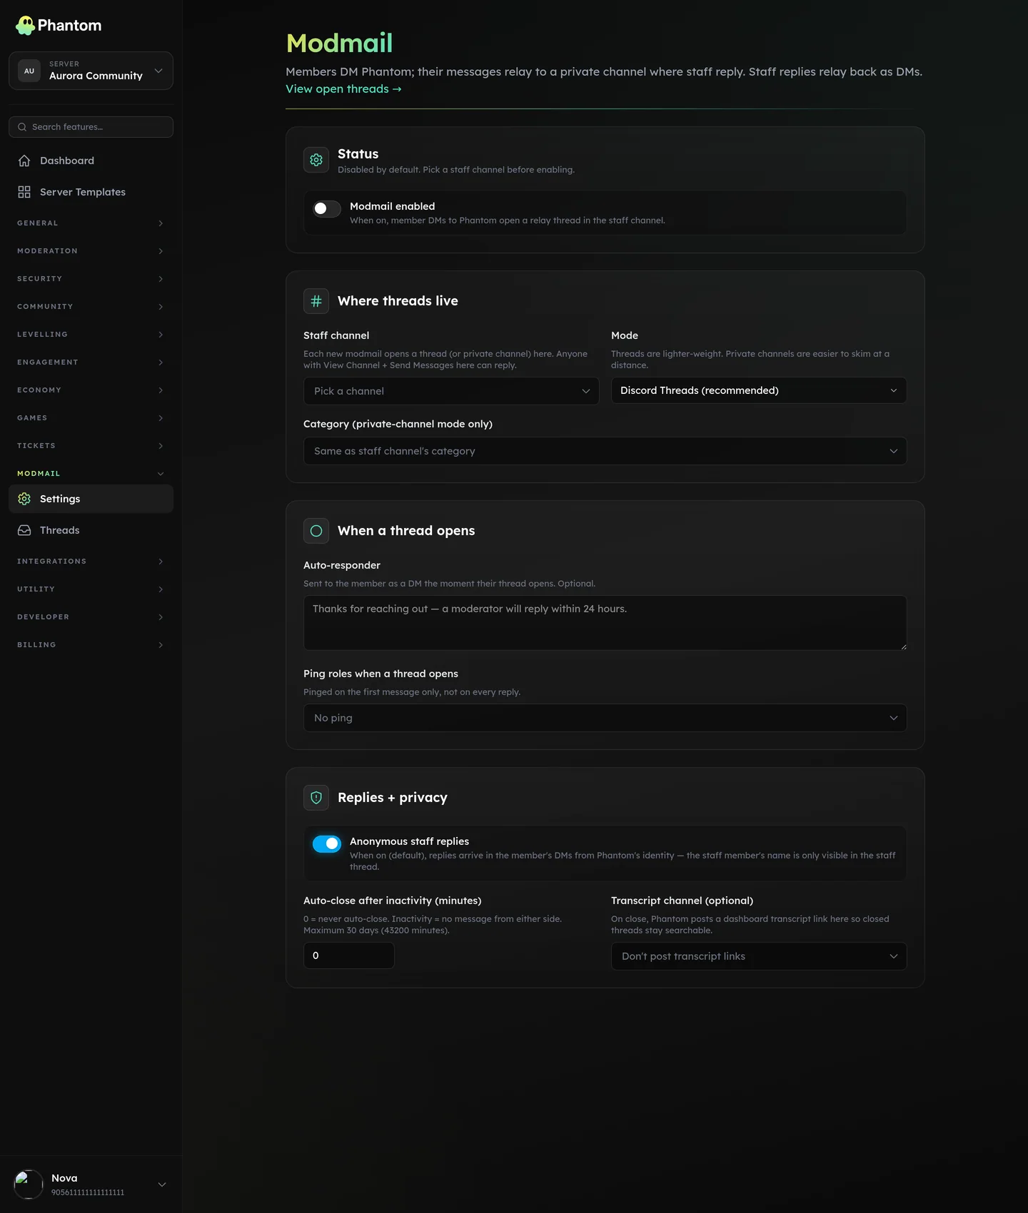
Task: Open the No ping roles dropdown
Action: point(605,718)
